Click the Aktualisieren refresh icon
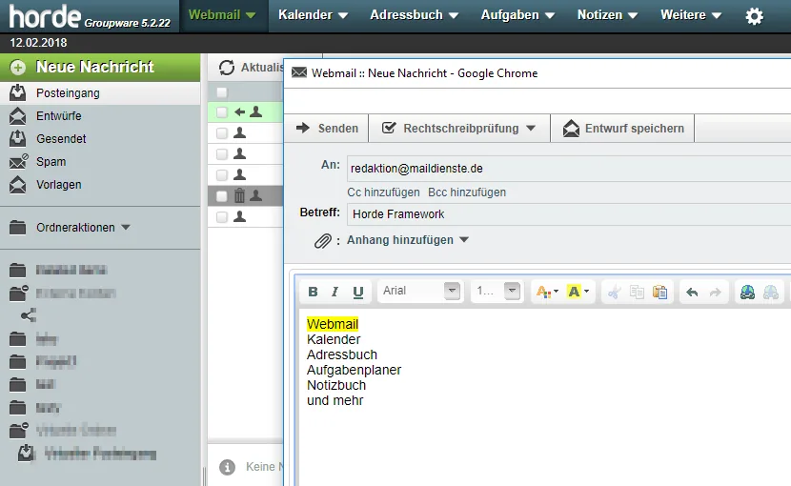This screenshot has height=486, width=791. pos(227,68)
